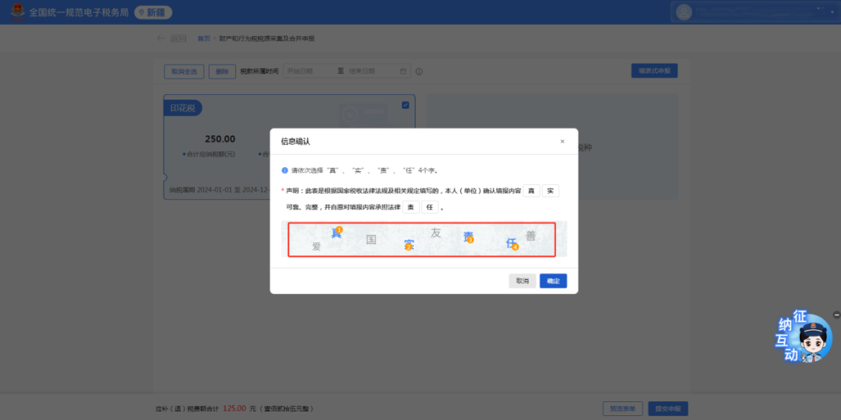Select character 真 in the captcha
This screenshot has height=420, width=841.
(336, 233)
